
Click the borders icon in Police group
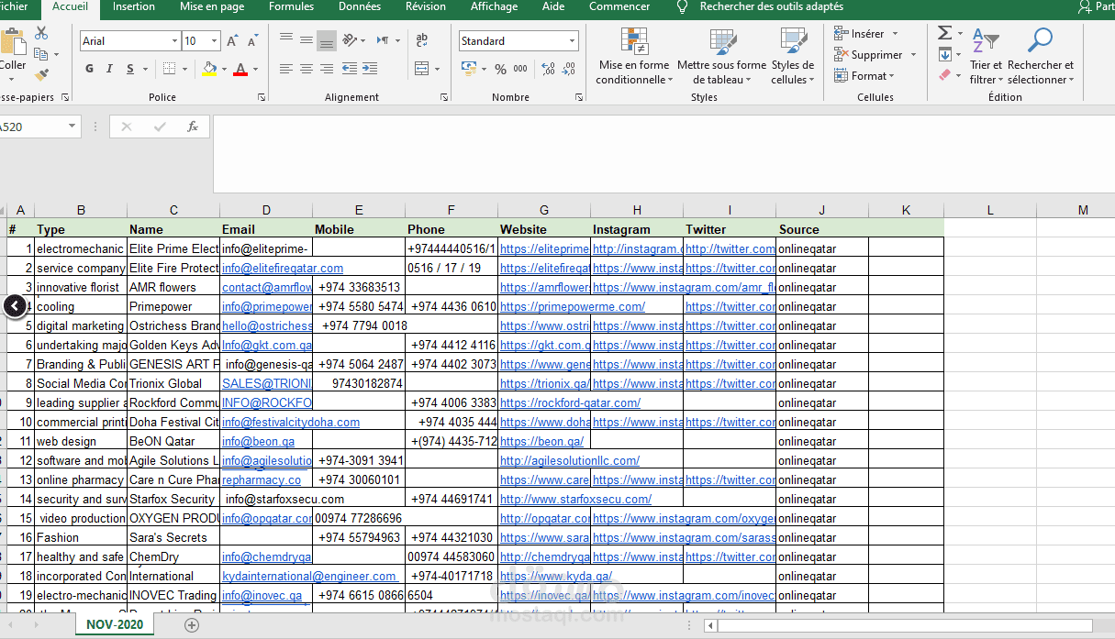(x=169, y=69)
